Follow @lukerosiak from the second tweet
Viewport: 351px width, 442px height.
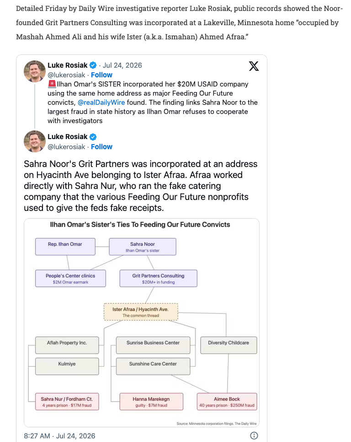[101, 147]
